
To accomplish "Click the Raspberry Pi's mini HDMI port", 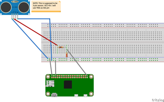I will click(x=54, y=95).
